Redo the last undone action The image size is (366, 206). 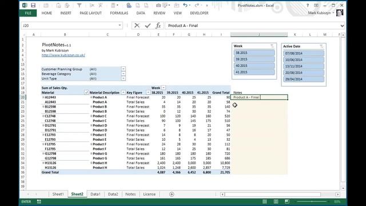click(x=197, y=5)
